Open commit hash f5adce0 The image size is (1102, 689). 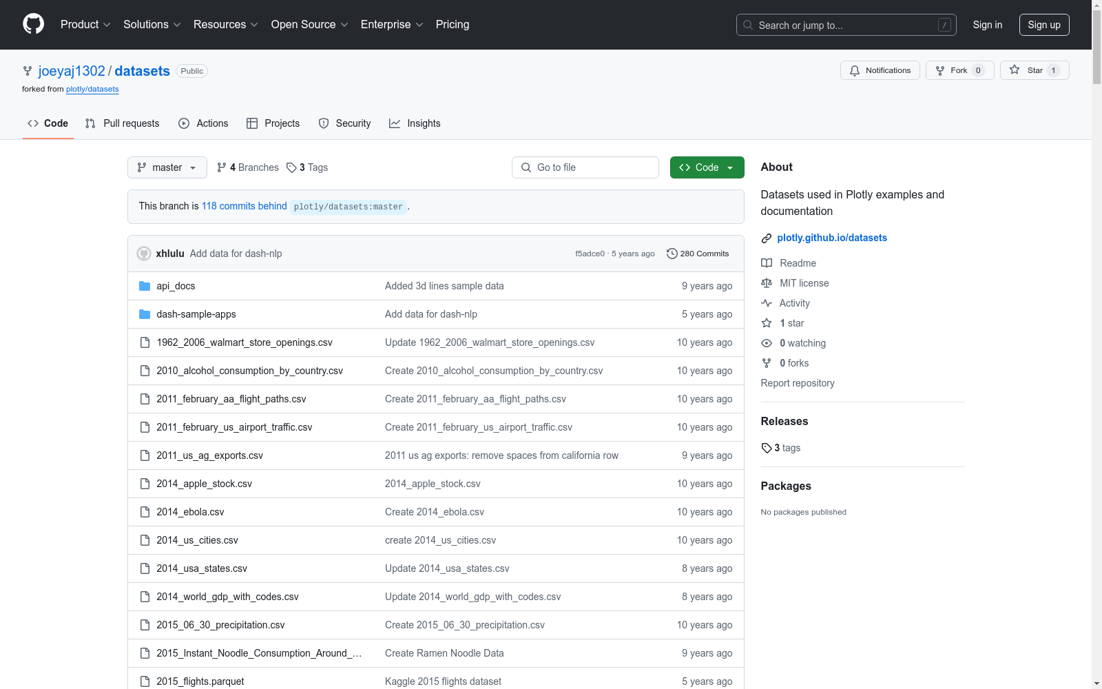pos(590,254)
